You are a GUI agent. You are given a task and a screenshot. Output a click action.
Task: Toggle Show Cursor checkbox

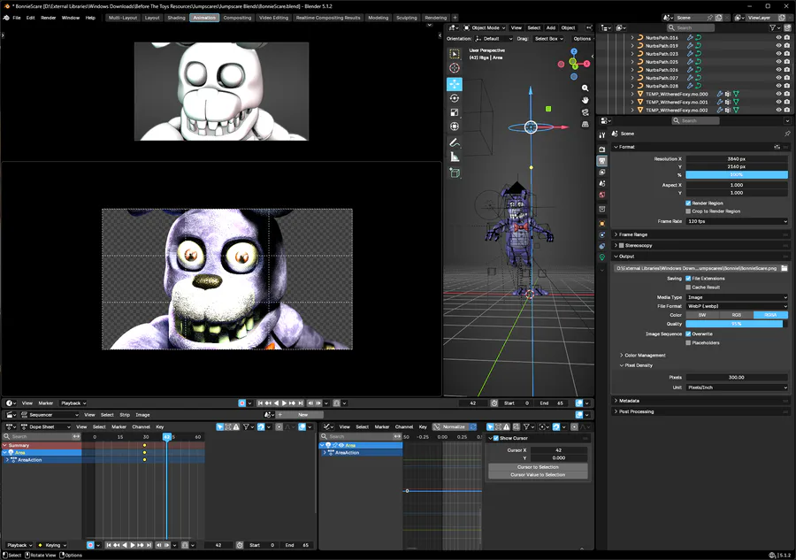click(x=496, y=438)
